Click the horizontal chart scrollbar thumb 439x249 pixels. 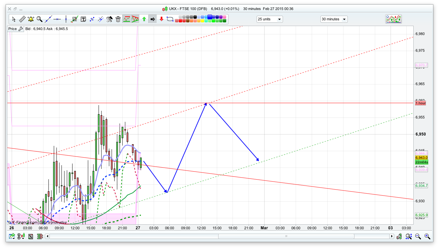tap(286, 236)
